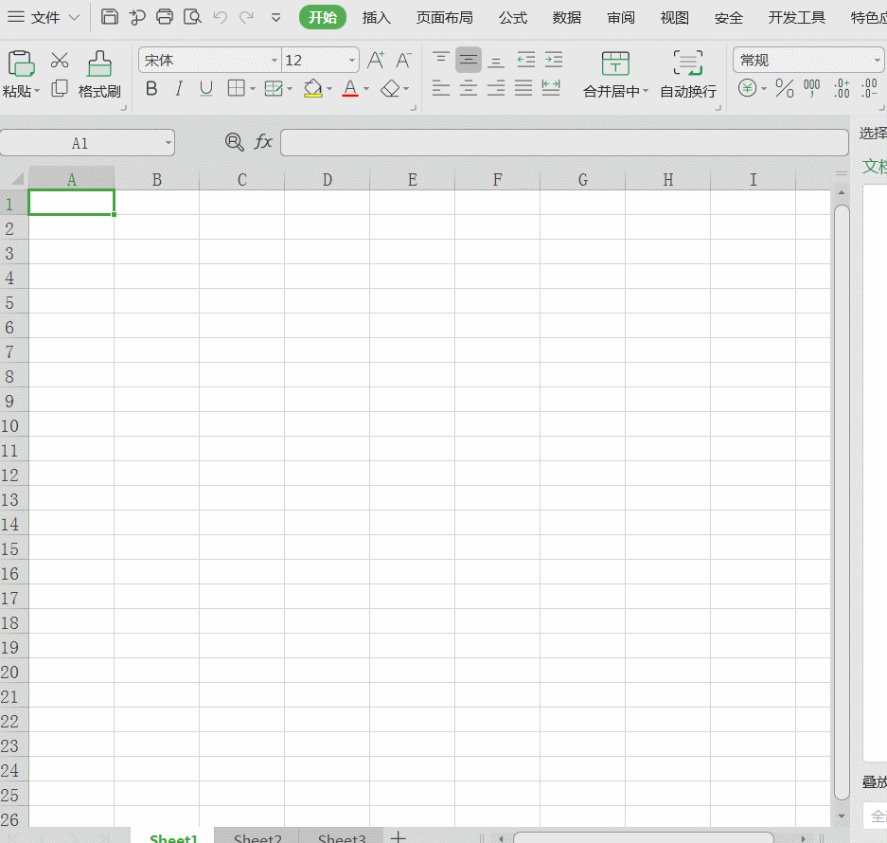Expand Merge and Center dropdown arrow

pyautogui.click(x=646, y=91)
